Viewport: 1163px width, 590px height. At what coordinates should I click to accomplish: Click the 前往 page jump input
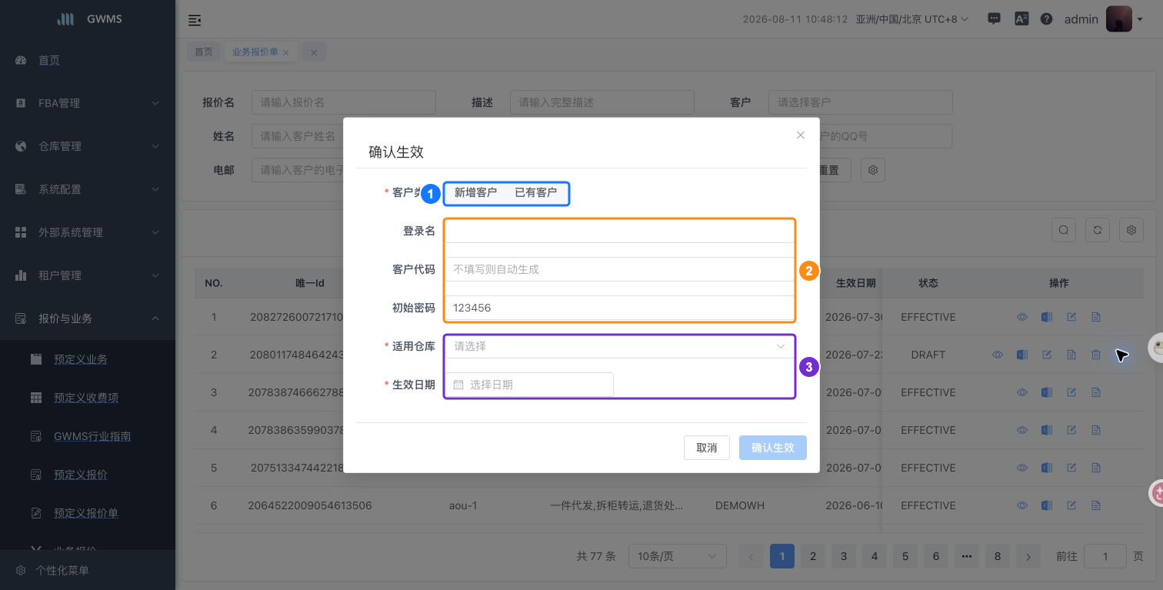pyautogui.click(x=1105, y=556)
